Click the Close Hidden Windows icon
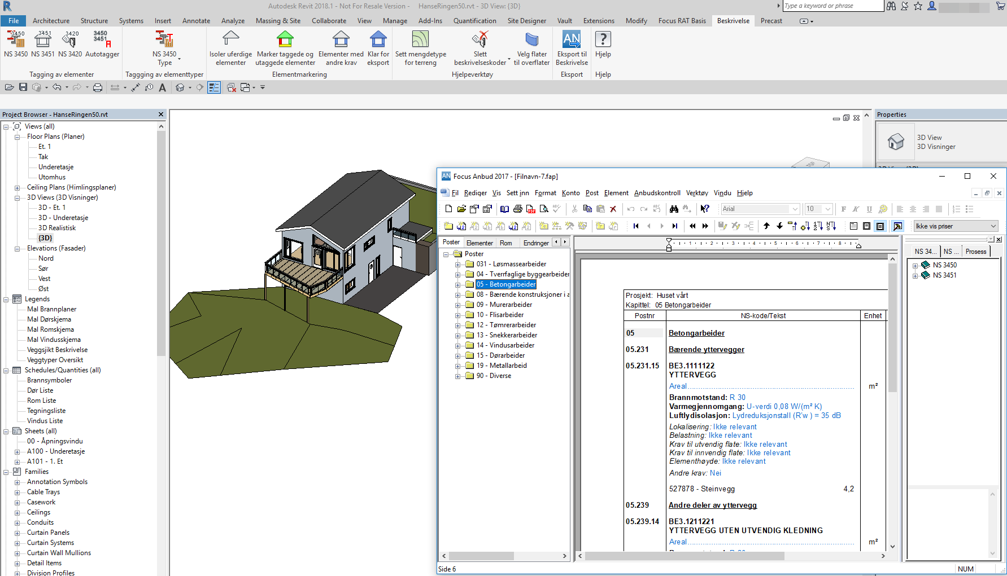 coord(231,87)
